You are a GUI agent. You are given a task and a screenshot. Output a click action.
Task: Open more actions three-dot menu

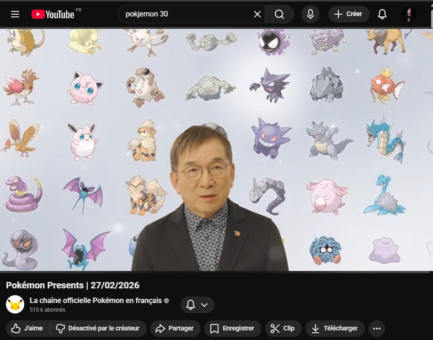pyautogui.click(x=377, y=329)
